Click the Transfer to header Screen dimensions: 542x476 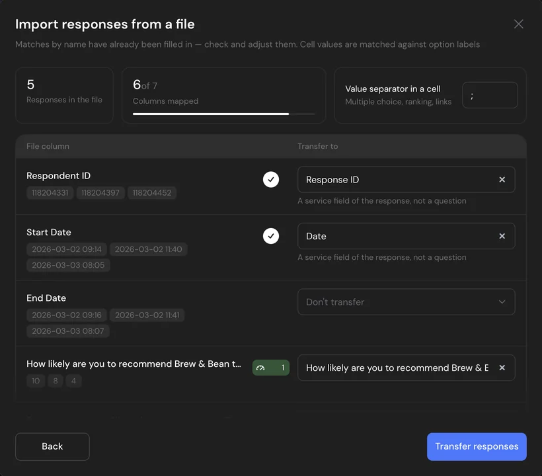click(318, 146)
